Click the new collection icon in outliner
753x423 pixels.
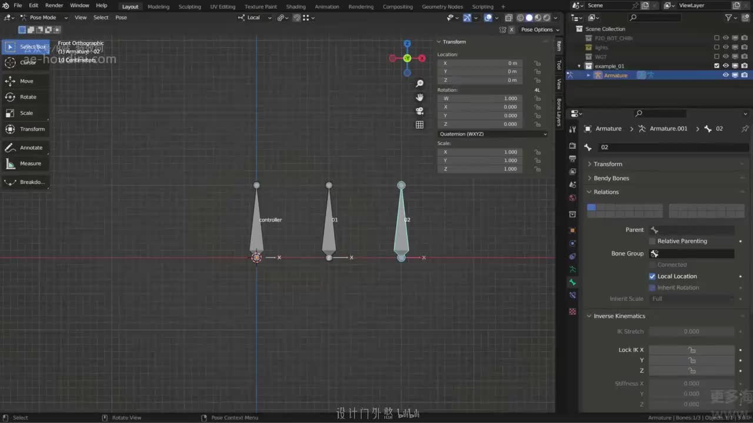(x=745, y=18)
